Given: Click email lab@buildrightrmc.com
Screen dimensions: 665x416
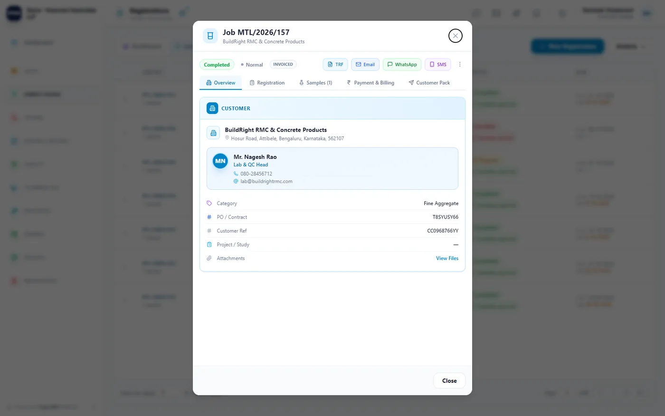Looking at the screenshot, I should click(266, 181).
